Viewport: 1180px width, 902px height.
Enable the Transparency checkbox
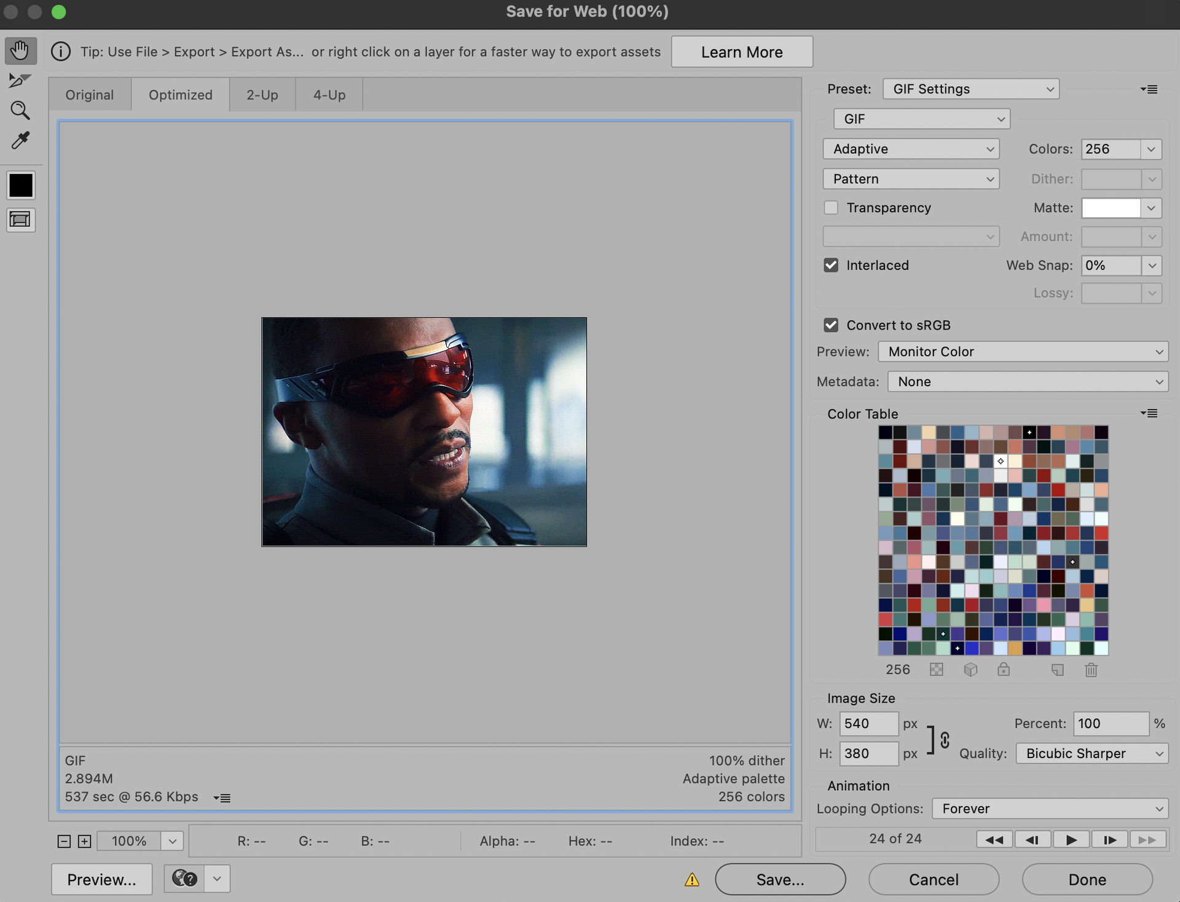click(x=831, y=208)
